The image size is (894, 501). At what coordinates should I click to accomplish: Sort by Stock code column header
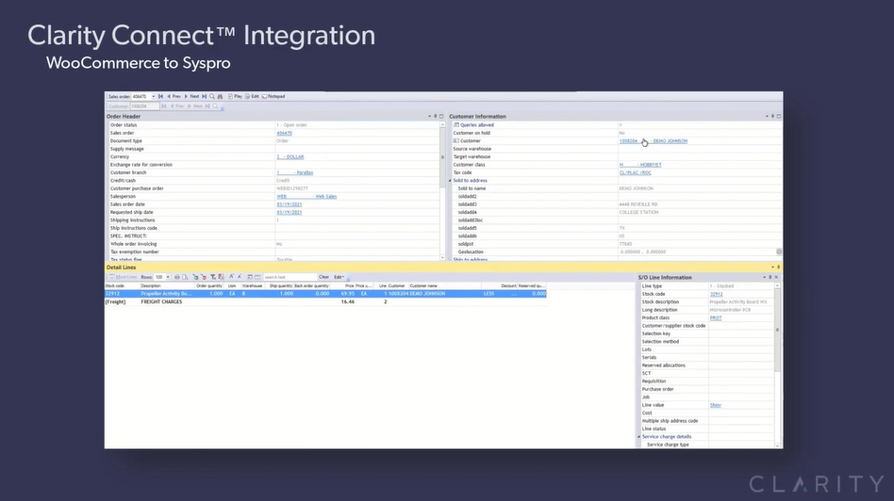[x=115, y=285]
